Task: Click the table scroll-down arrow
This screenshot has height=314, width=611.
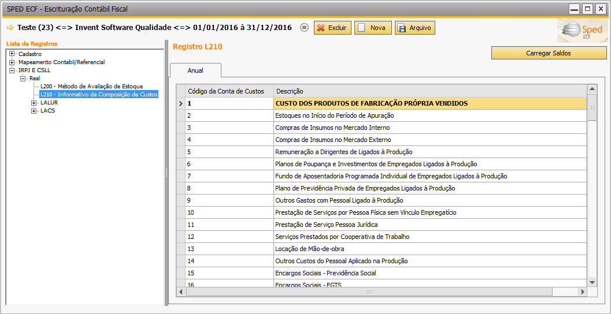Action: (592, 282)
